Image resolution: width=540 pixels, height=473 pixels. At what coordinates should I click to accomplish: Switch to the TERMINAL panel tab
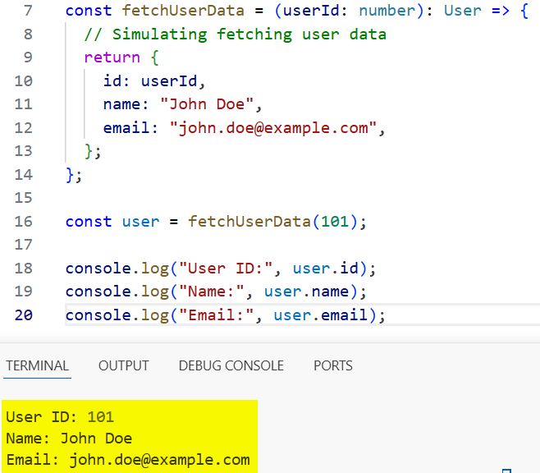(37, 365)
